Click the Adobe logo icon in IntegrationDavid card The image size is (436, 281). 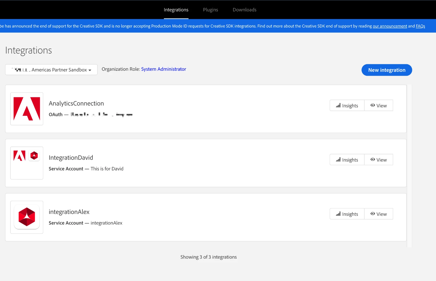point(20,156)
